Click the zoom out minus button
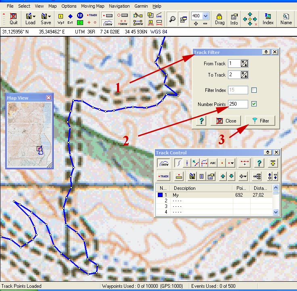Viewport: 297px width, 291px height. click(205, 24)
